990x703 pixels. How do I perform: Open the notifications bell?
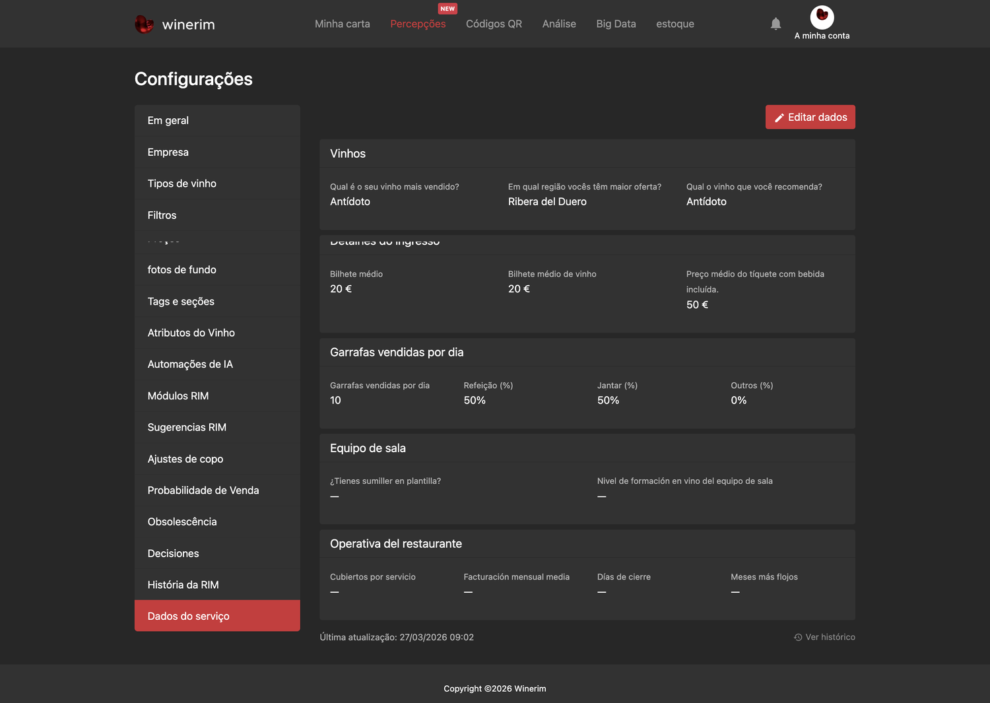tap(775, 24)
